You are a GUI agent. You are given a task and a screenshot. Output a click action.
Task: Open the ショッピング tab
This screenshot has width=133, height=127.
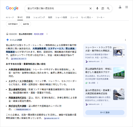pos(39,18)
